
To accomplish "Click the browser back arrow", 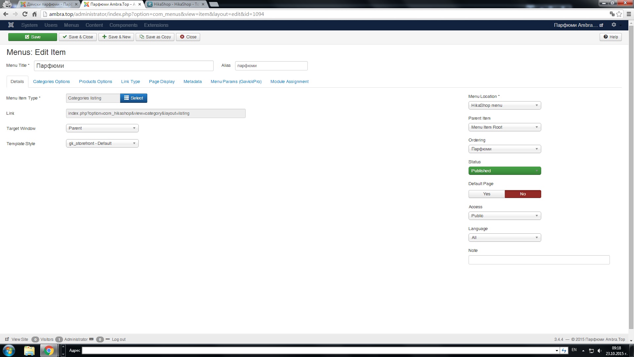I will click(x=6, y=14).
